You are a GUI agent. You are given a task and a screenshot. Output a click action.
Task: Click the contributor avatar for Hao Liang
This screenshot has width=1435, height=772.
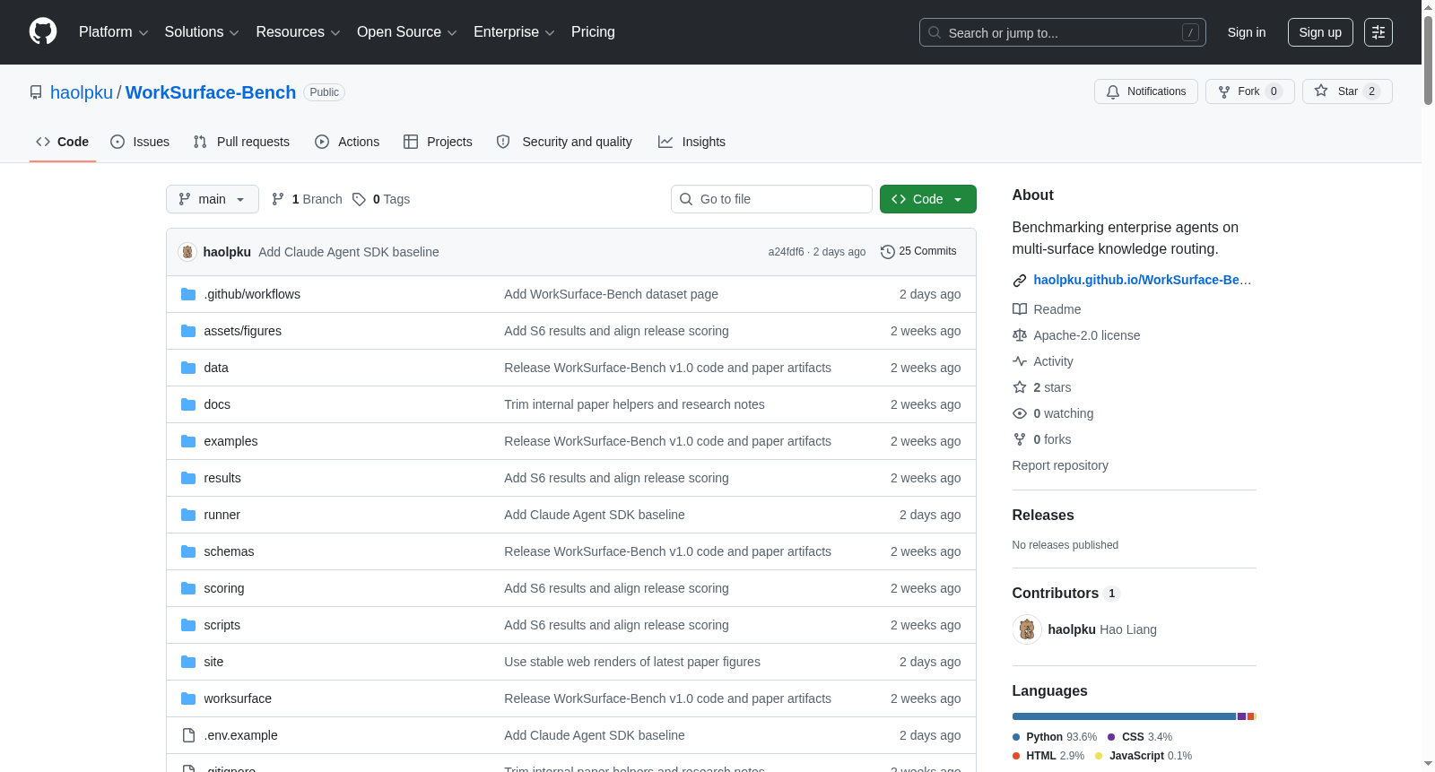(1027, 629)
